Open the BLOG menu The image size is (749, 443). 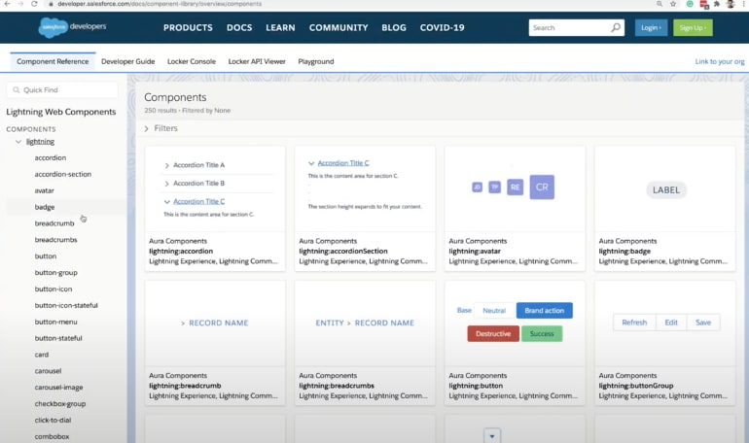pos(394,27)
